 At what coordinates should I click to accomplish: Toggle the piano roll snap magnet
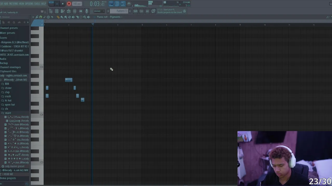(x=41, y=17)
